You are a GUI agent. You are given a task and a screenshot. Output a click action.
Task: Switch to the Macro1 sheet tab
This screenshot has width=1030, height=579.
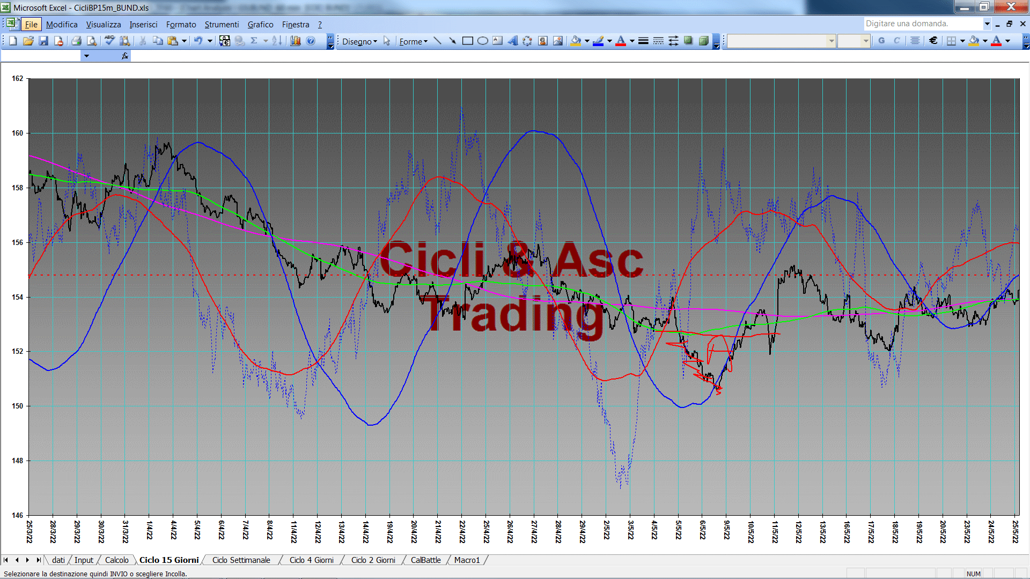click(467, 560)
